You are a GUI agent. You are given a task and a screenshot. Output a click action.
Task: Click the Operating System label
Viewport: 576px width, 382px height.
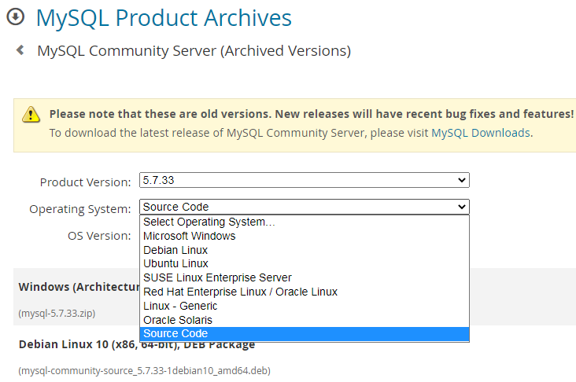80,209
